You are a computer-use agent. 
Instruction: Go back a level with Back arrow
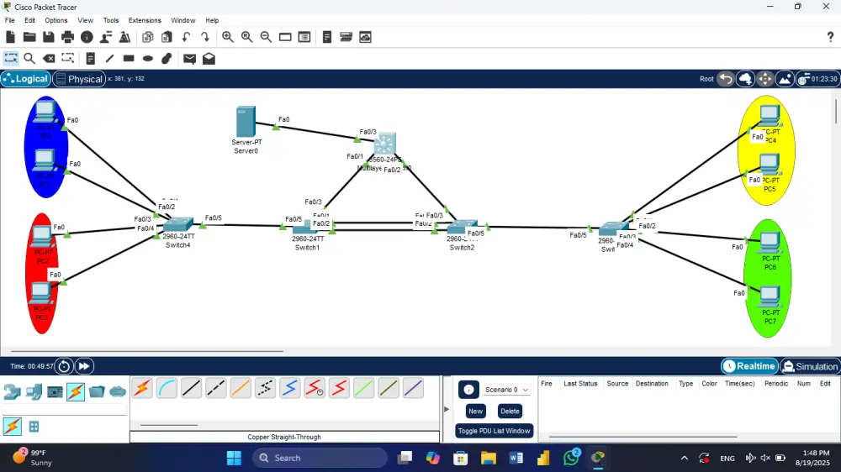[726, 79]
